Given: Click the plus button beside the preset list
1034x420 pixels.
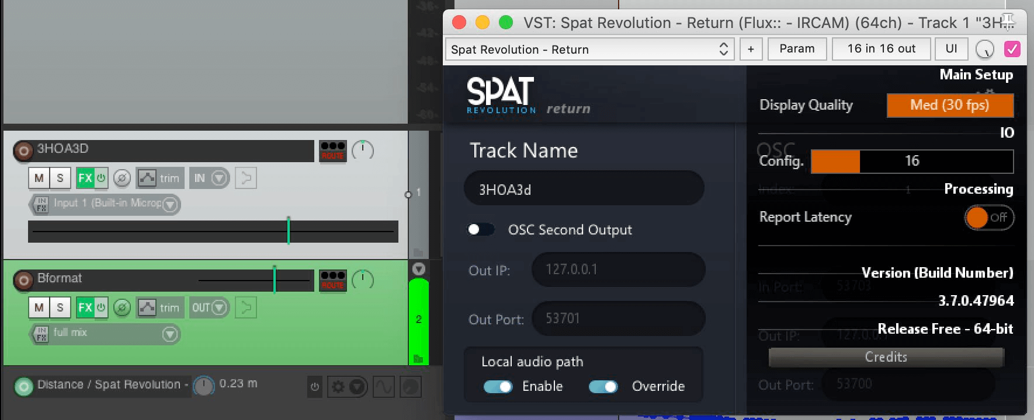Looking at the screenshot, I should coord(751,49).
